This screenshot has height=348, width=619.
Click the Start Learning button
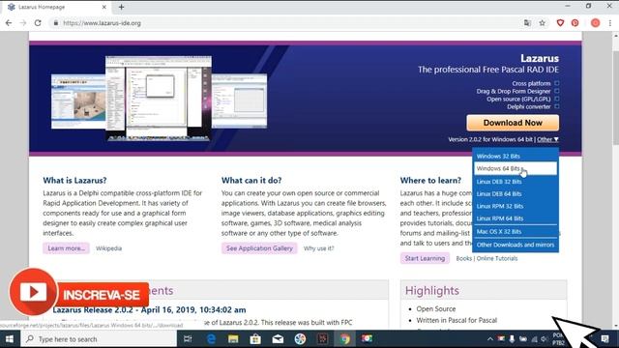pos(425,258)
